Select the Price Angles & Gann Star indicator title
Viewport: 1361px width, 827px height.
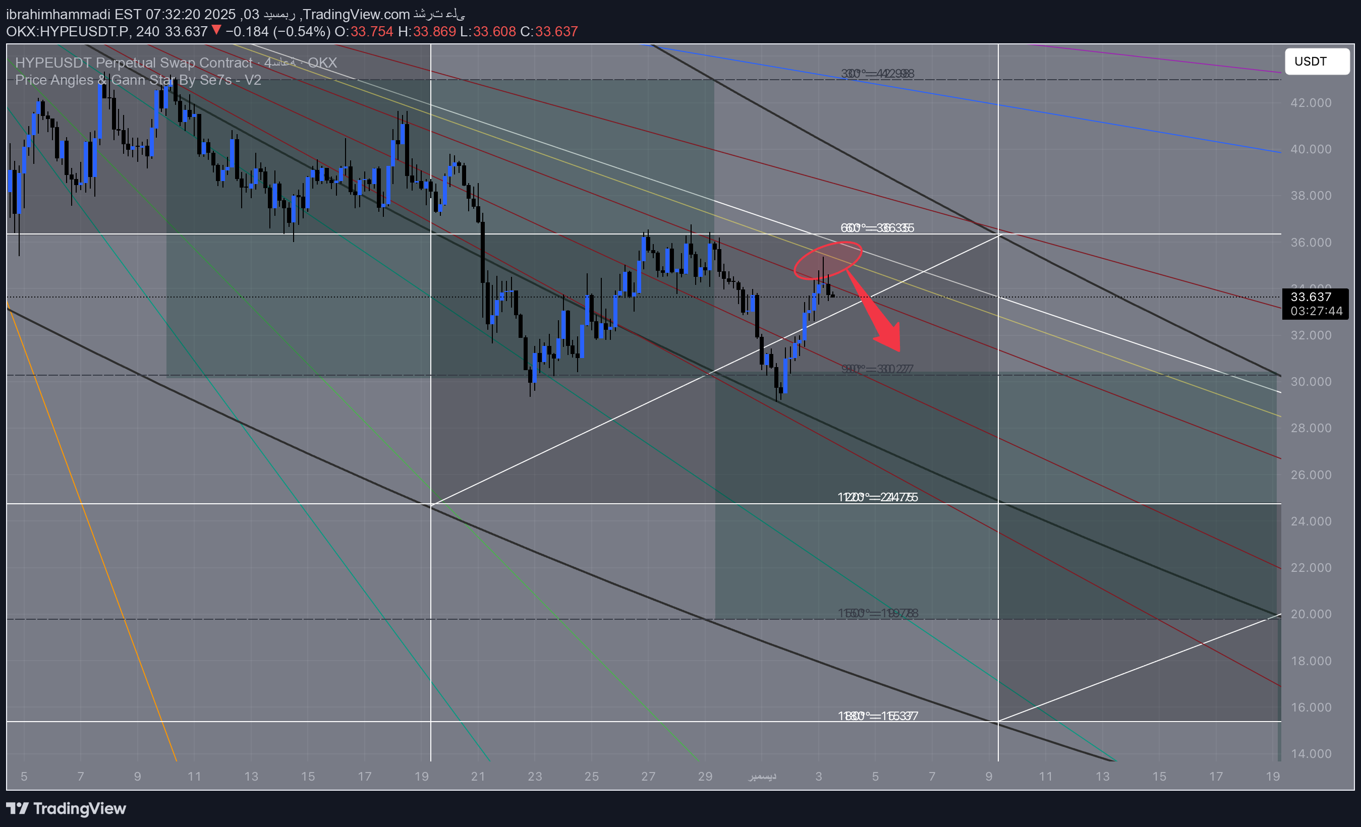click(x=138, y=80)
